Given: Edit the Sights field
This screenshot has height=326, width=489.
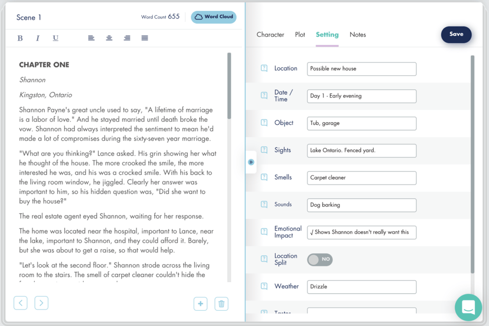Looking at the screenshot, I should click(361, 150).
